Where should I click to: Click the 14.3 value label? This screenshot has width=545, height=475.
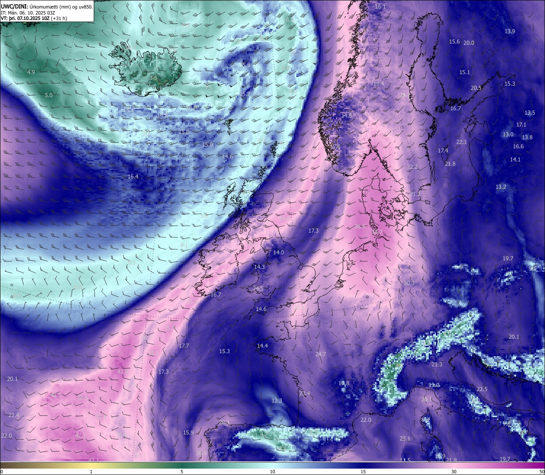[259, 267]
